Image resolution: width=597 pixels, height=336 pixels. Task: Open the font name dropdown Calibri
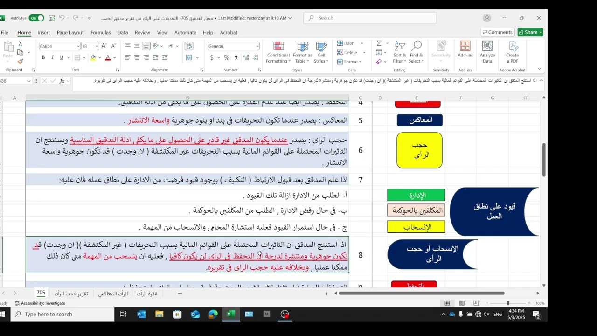pos(78,46)
